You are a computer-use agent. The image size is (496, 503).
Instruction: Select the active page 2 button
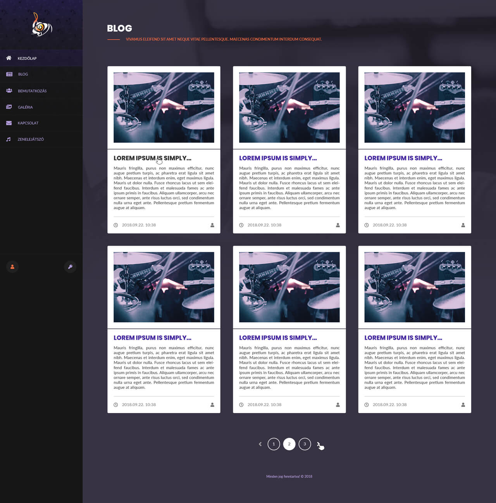tap(289, 444)
